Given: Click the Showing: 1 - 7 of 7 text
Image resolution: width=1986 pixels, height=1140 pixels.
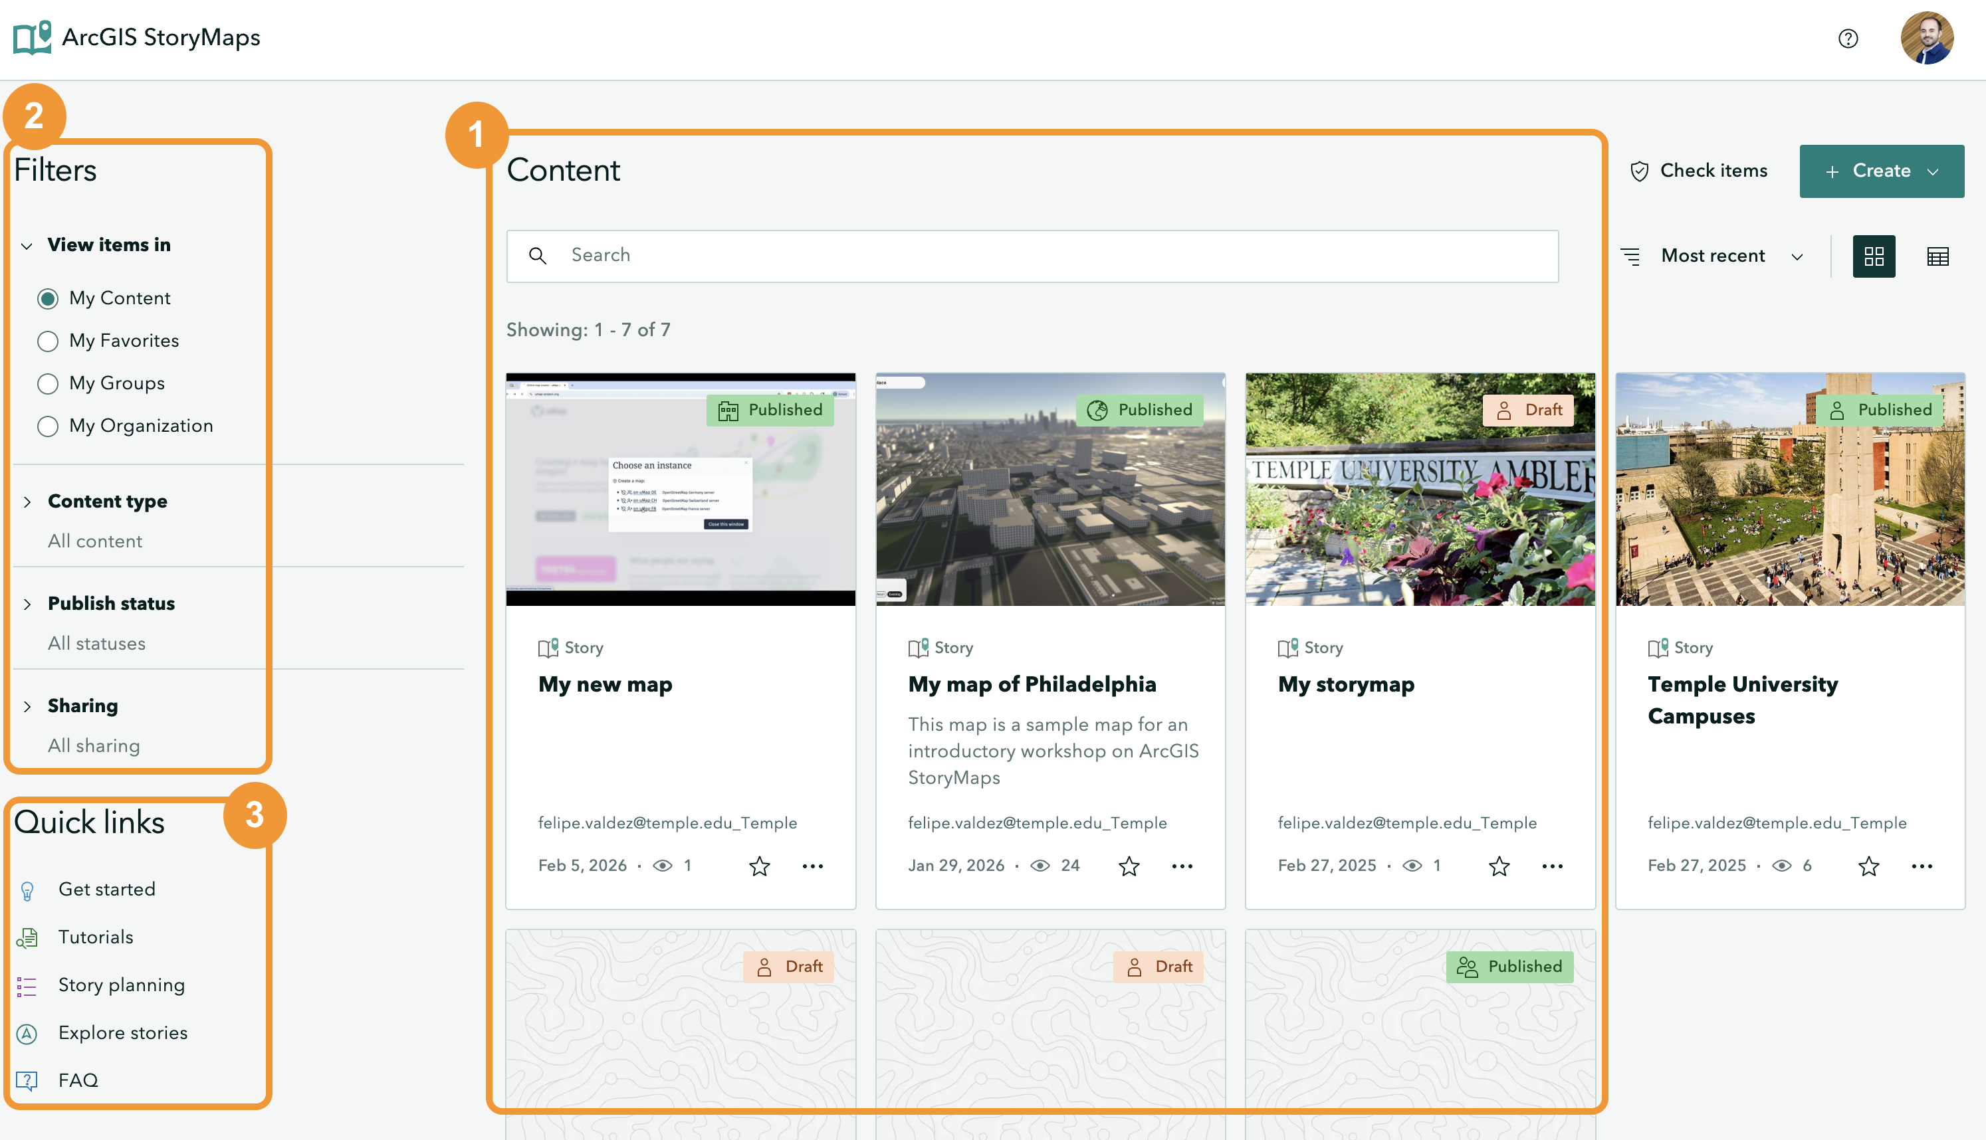Looking at the screenshot, I should 588,330.
